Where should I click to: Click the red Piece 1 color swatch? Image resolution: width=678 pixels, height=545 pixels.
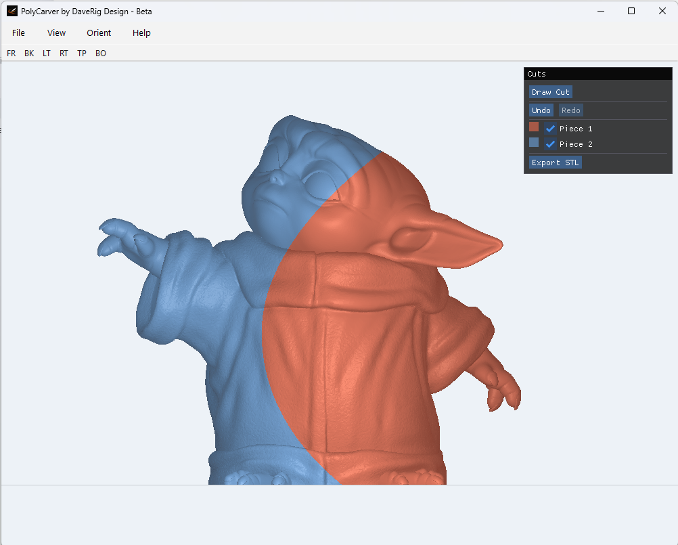tap(534, 127)
